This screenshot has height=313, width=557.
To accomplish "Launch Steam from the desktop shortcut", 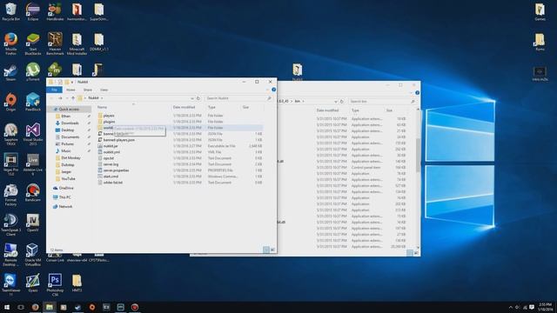I will click(10, 72).
